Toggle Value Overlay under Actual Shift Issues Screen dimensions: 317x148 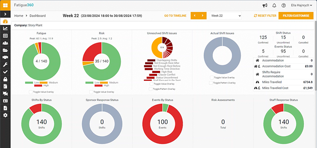coord(212,77)
